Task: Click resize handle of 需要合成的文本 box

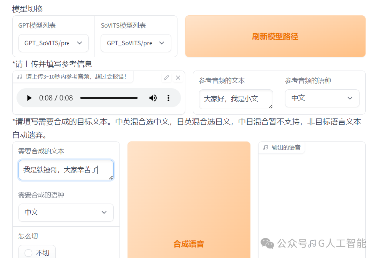Action: tap(111, 177)
